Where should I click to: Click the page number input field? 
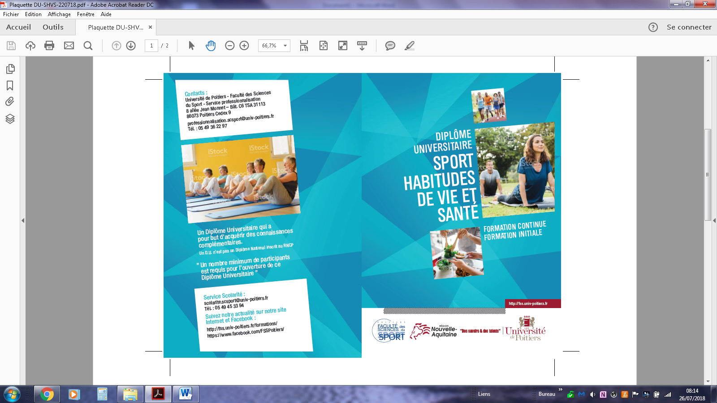pyautogui.click(x=151, y=46)
